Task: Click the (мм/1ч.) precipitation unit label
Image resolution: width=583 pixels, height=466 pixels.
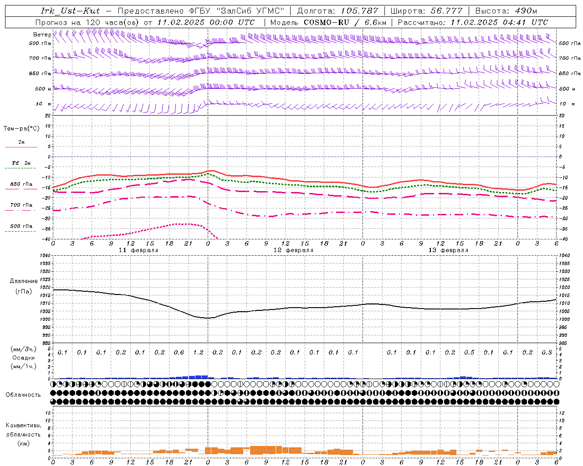Action: coord(23,366)
